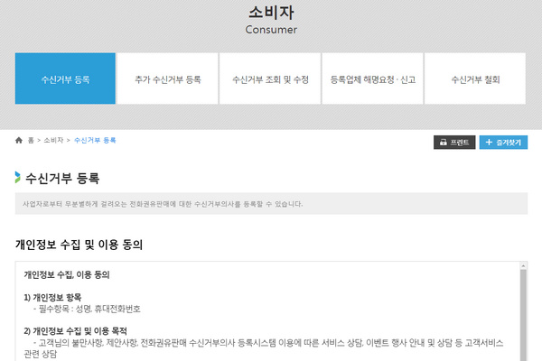Click the 수신거부 등록 page heading
542x361 pixels.
62,179
